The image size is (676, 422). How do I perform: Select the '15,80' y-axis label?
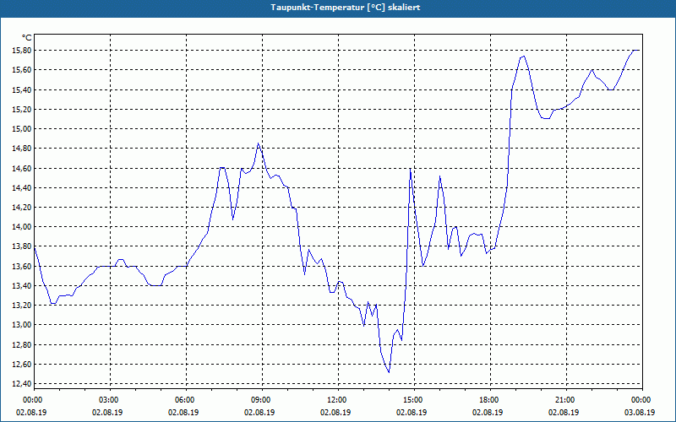[x=22, y=51]
